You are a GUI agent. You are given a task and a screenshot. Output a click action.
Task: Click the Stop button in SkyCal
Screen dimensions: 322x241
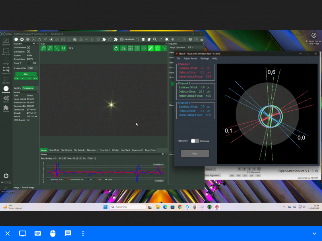(x=195, y=153)
